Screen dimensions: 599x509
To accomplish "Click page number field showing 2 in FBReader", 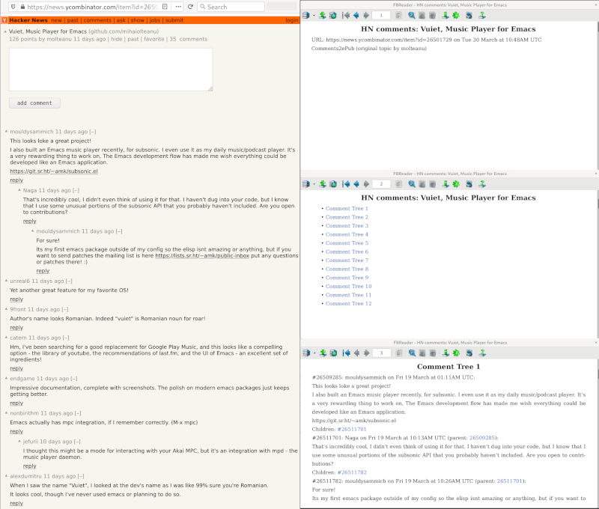I will tap(381, 184).
